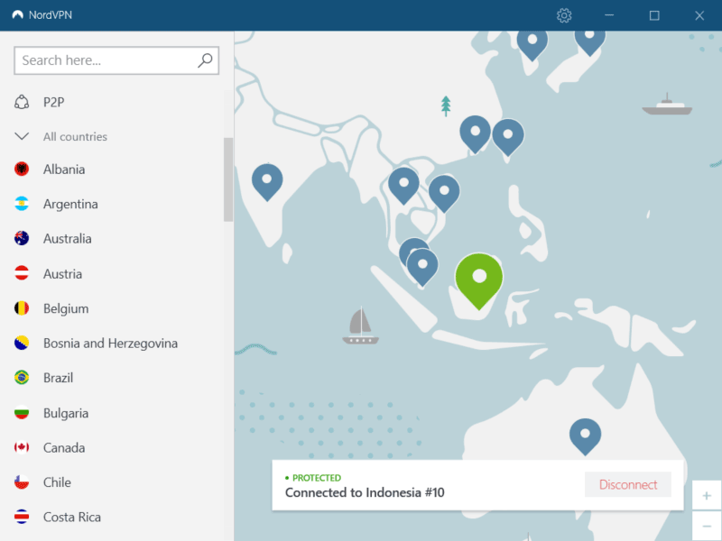Screen dimensions: 722x541
Task: Click the Australia flag icon in the list
Action: tap(22, 238)
